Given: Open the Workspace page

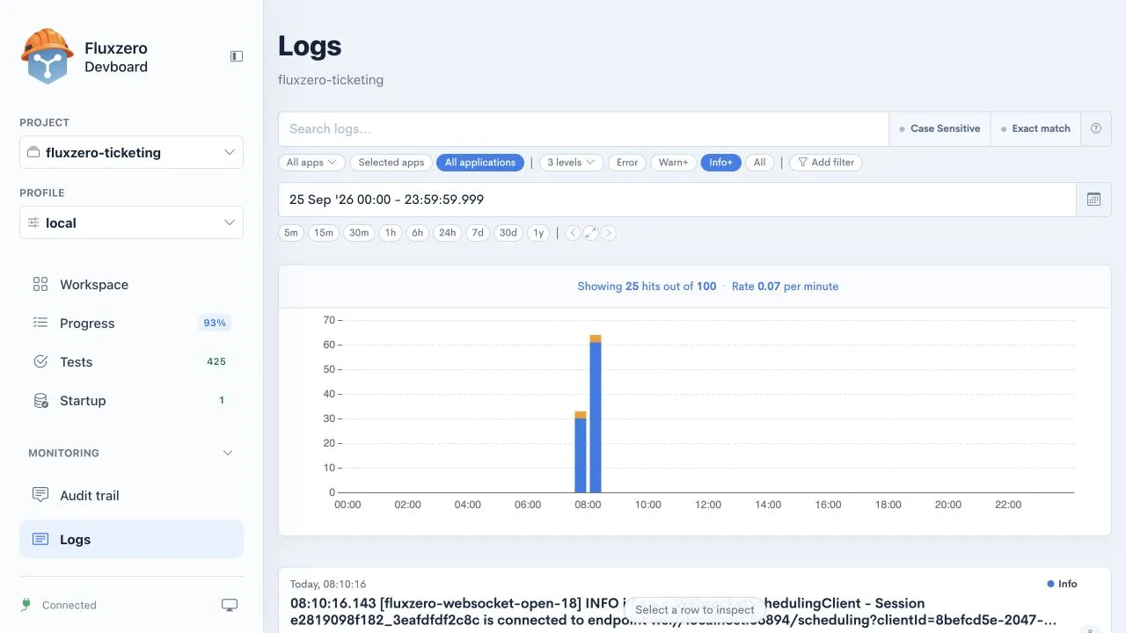Looking at the screenshot, I should pyautogui.click(x=132, y=284).
